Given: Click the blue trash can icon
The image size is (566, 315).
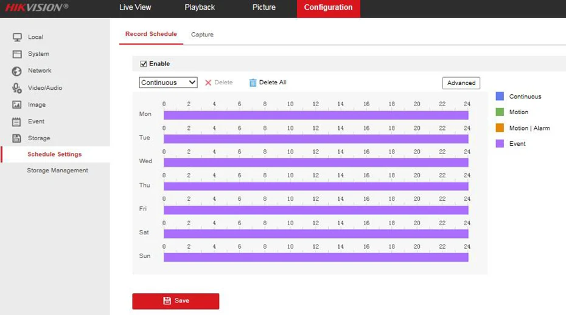Looking at the screenshot, I should [253, 83].
